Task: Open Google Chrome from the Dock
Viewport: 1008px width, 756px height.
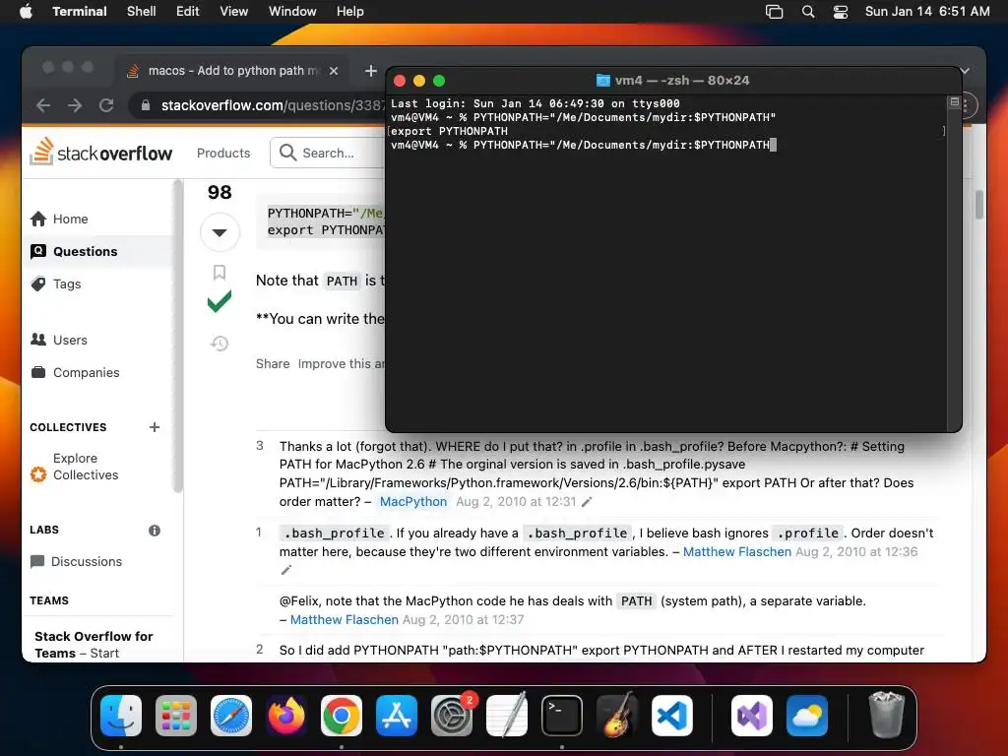Action: tap(342, 716)
